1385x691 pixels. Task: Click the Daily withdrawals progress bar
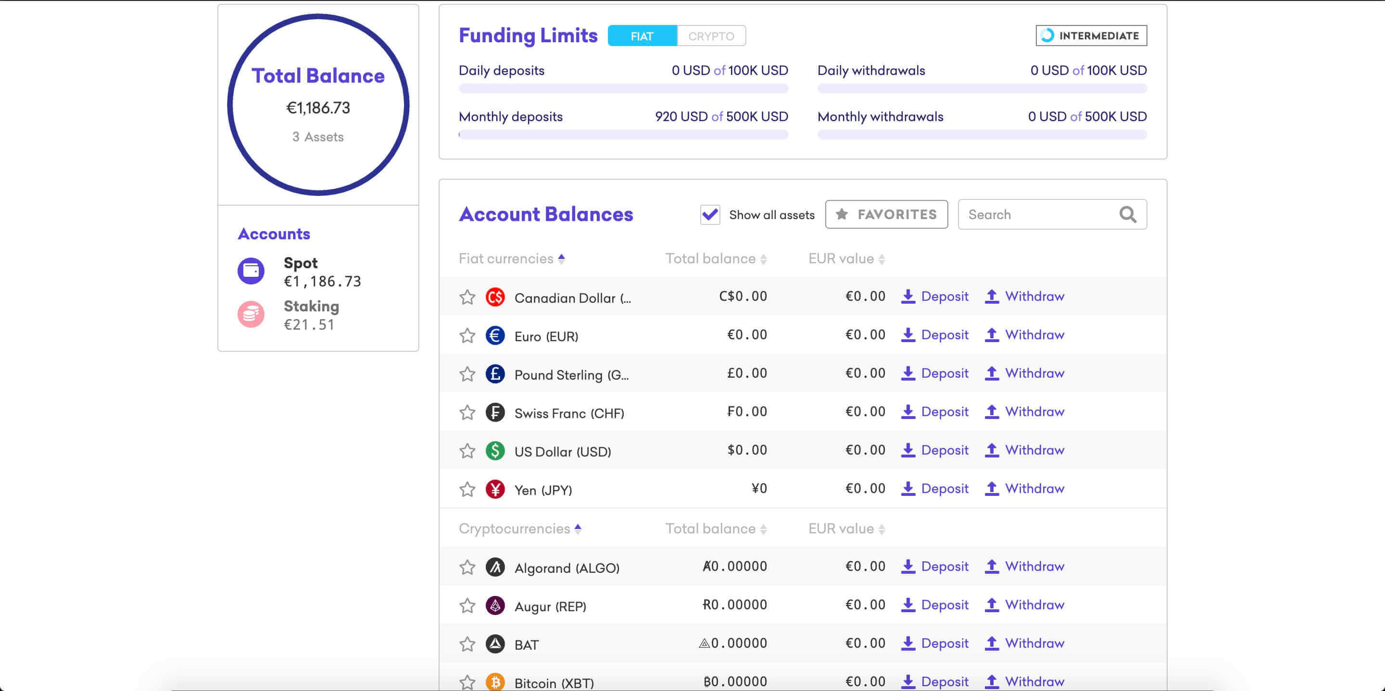click(982, 89)
